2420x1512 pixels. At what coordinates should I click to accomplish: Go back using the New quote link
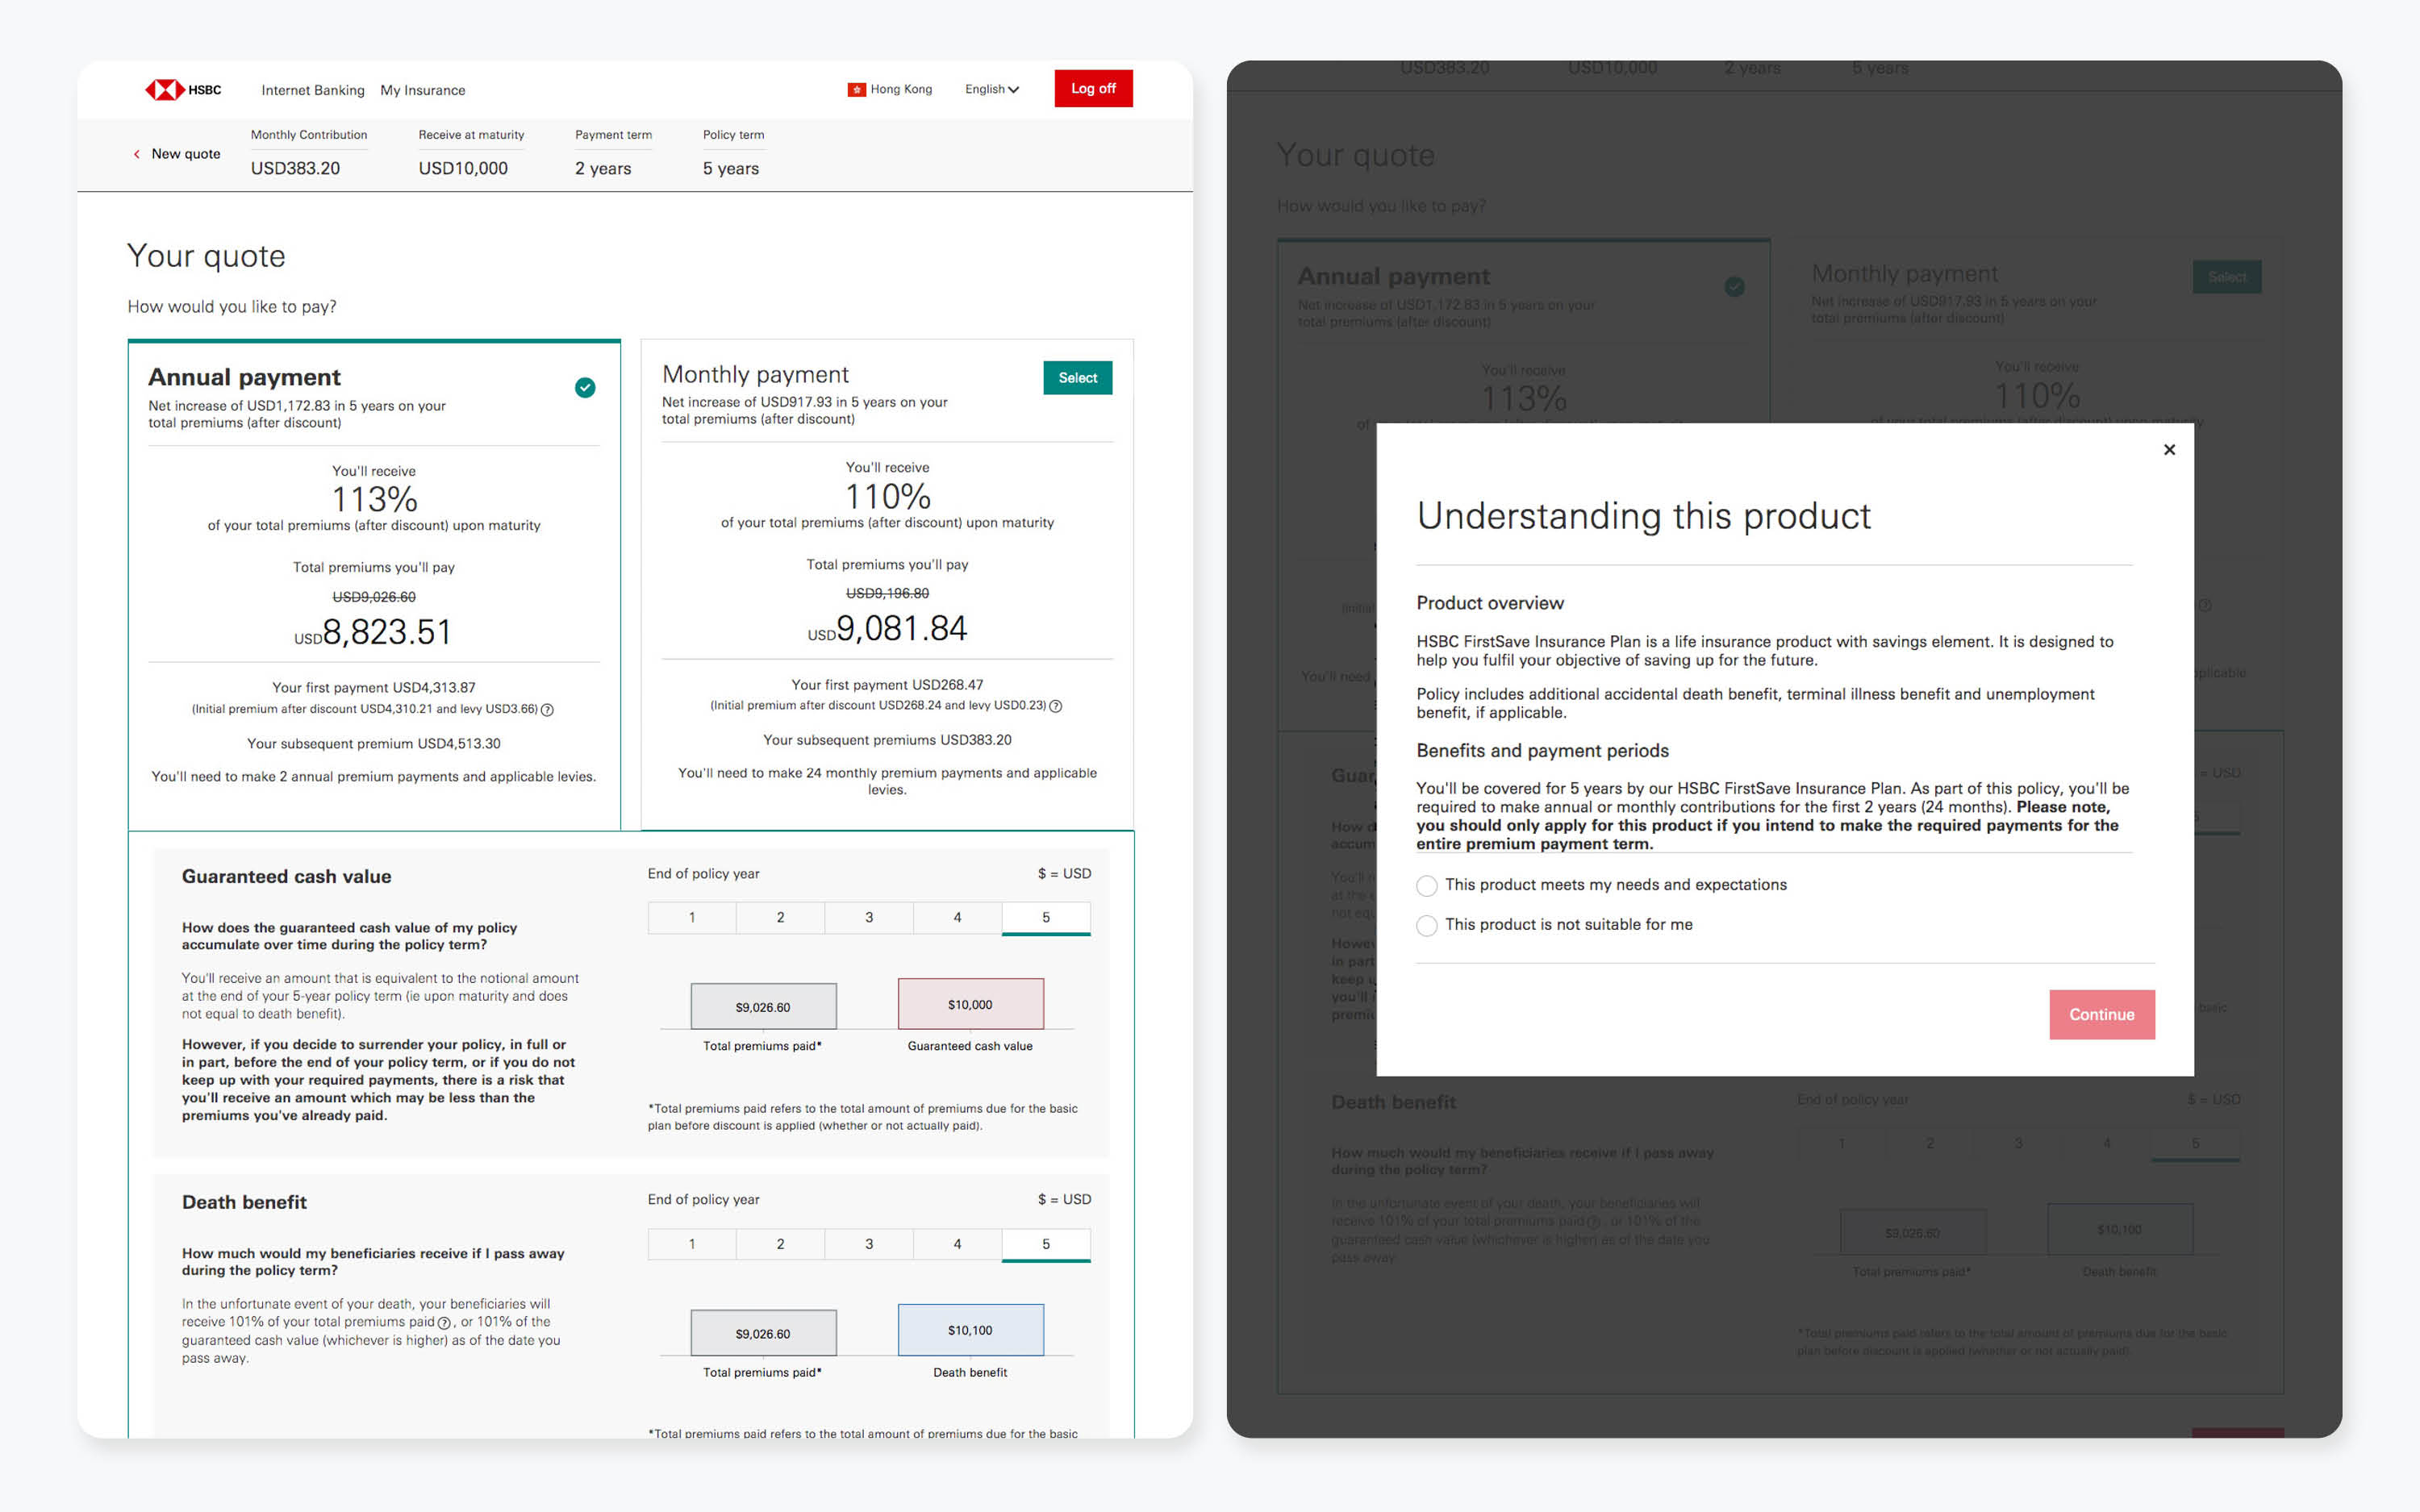click(x=177, y=154)
